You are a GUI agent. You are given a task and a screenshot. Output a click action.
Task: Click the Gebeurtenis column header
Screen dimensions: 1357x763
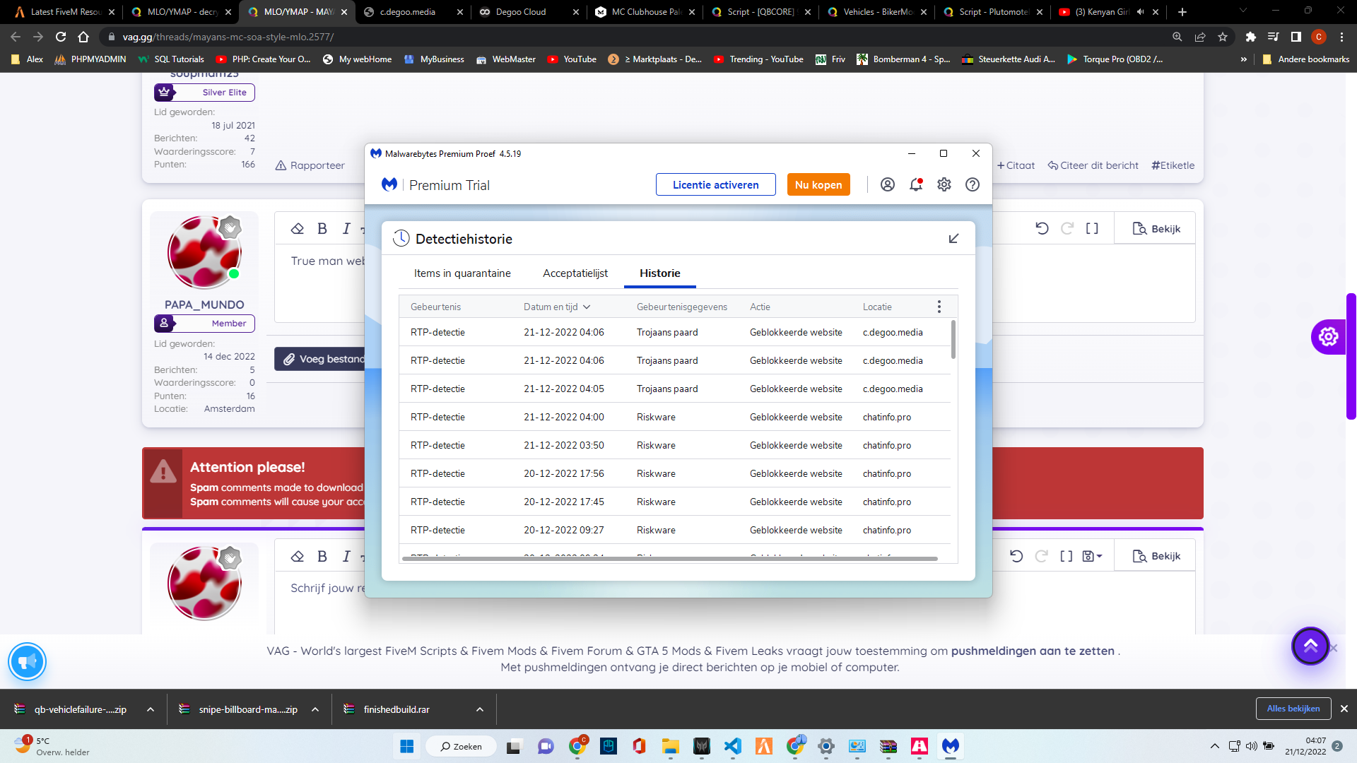coord(435,307)
